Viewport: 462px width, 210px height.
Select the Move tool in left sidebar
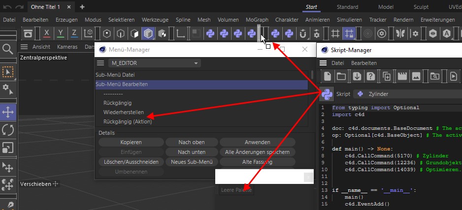click(x=8, y=112)
